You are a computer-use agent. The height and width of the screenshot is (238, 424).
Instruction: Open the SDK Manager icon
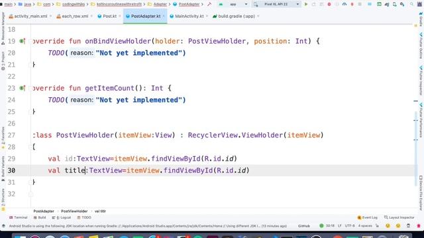click(402, 5)
